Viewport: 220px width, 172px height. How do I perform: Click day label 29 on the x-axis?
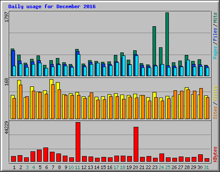(193, 167)
